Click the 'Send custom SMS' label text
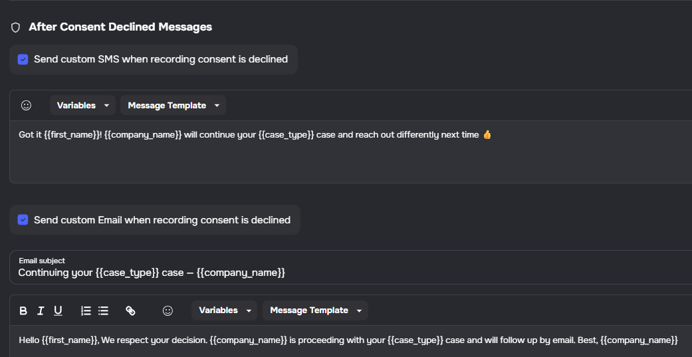The image size is (692, 357). 160,59
